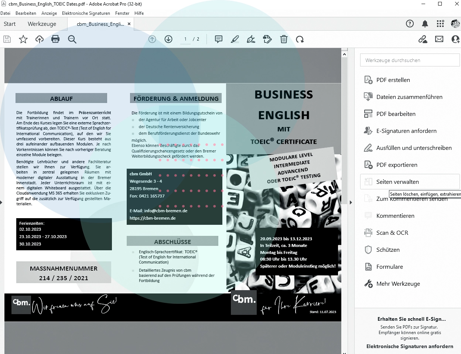Open the Hilfe menu
The width and height of the screenshot is (461, 354).
[139, 13]
